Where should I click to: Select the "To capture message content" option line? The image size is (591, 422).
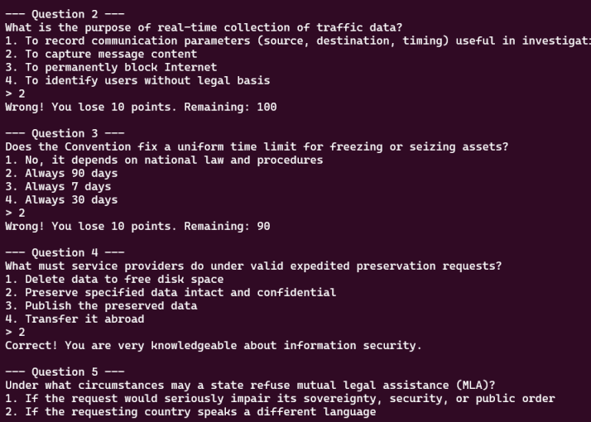click(101, 54)
